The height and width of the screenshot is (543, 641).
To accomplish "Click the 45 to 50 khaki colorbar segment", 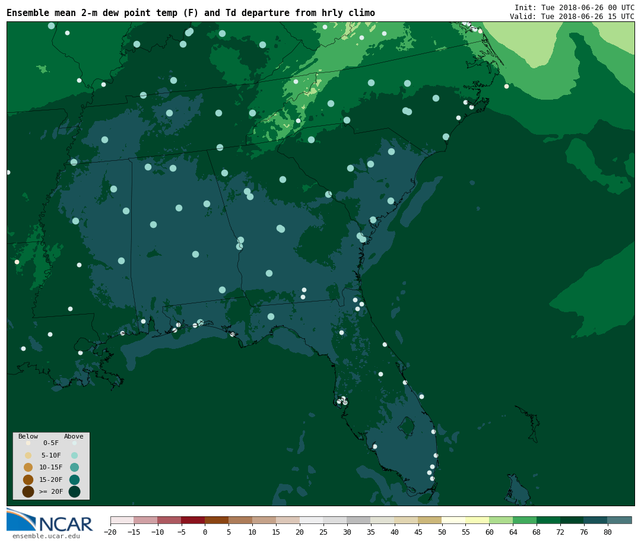I will pyautogui.click(x=430, y=520).
